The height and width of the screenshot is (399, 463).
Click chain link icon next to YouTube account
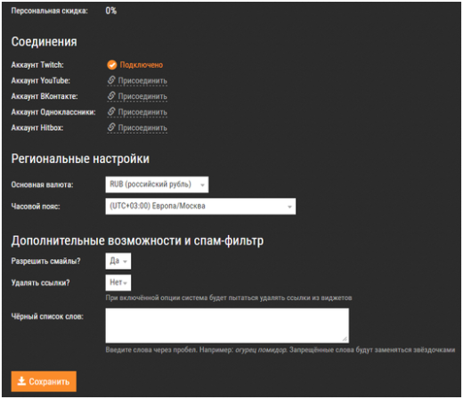[111, 80]
